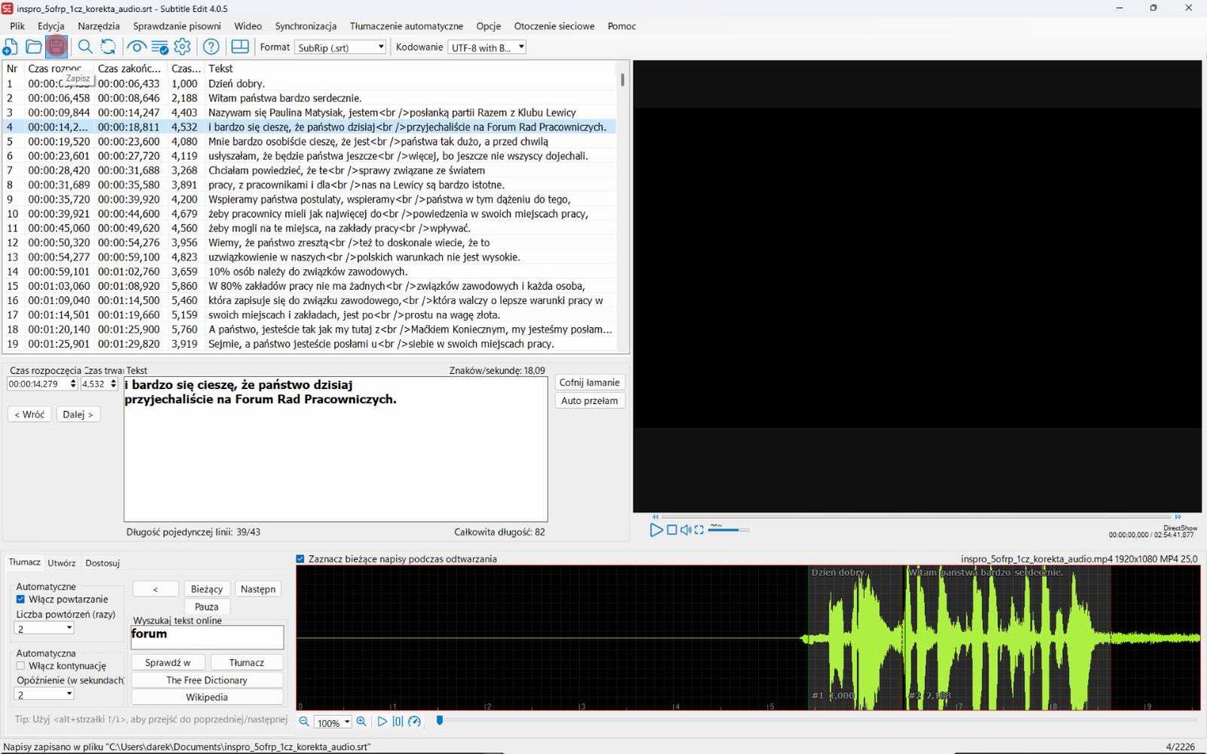
Task: Open visual sync via the eye icon
Action: (x=137, y=47)
